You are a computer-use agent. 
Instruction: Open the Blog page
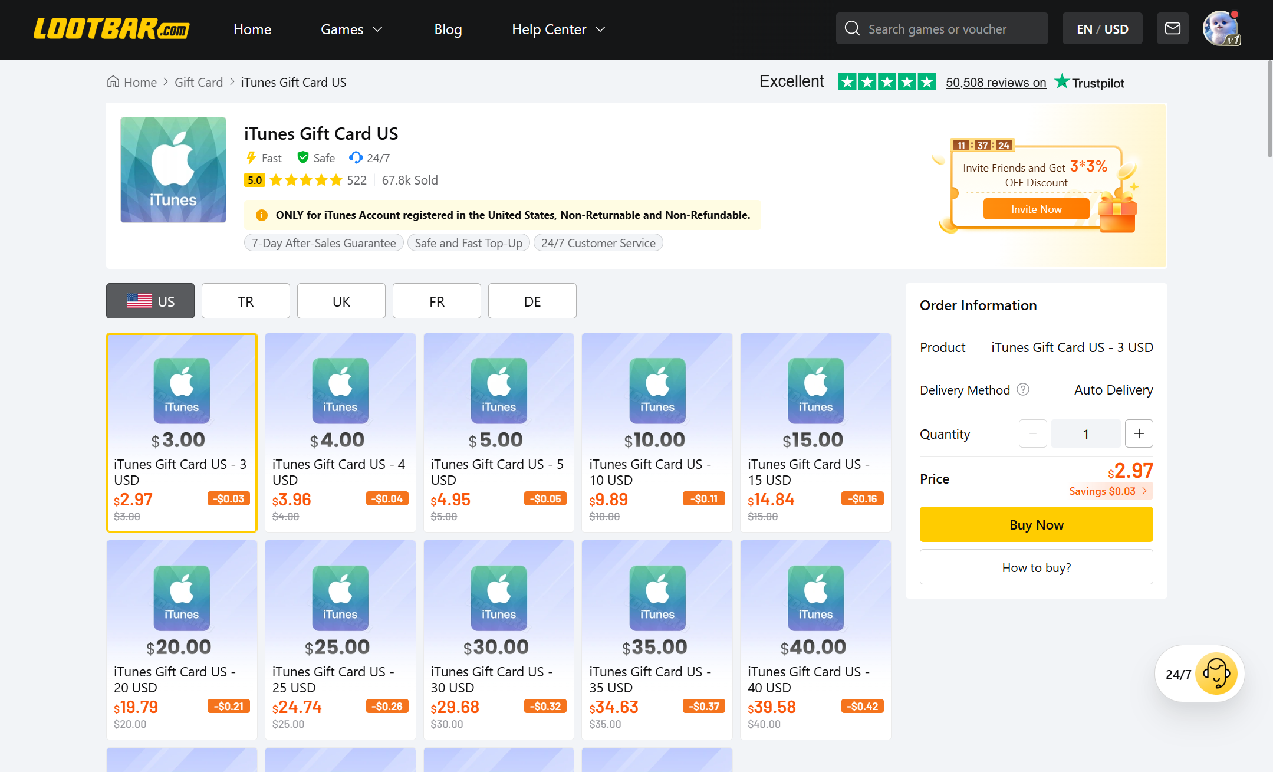coord(448,29)
